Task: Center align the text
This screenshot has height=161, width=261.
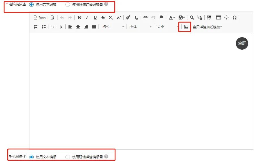Action: (78, 27)
